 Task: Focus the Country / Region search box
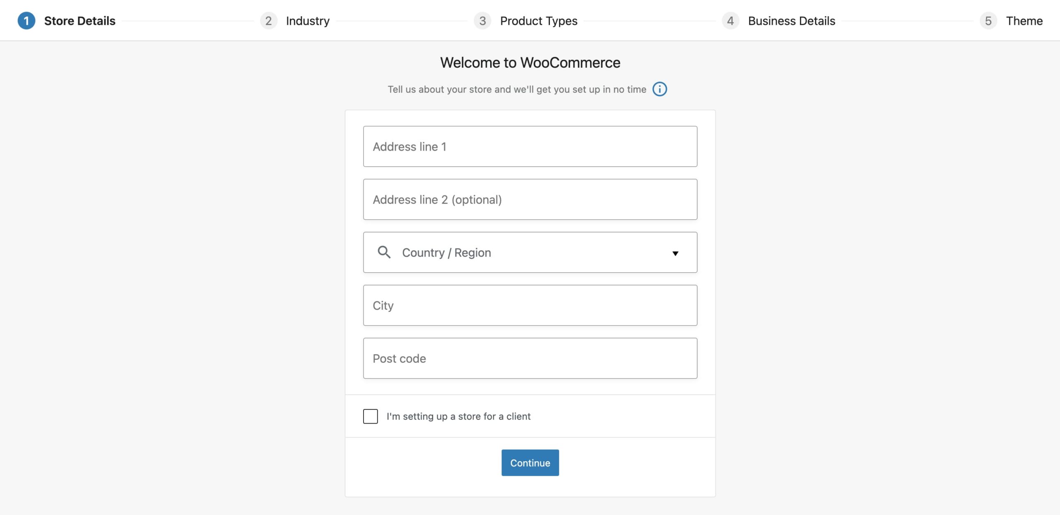click(530, 252)
